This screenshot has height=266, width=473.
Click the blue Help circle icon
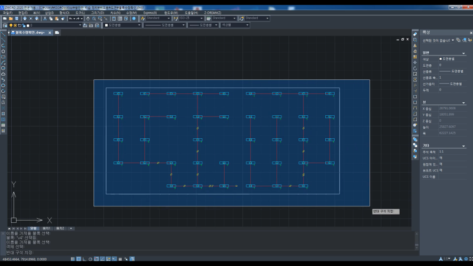(134, 18)
